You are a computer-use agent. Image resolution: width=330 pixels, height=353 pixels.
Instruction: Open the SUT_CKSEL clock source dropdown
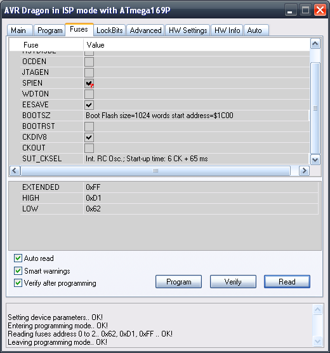[196, 159]
